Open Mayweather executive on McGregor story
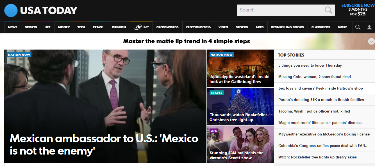 pos(324,134)
